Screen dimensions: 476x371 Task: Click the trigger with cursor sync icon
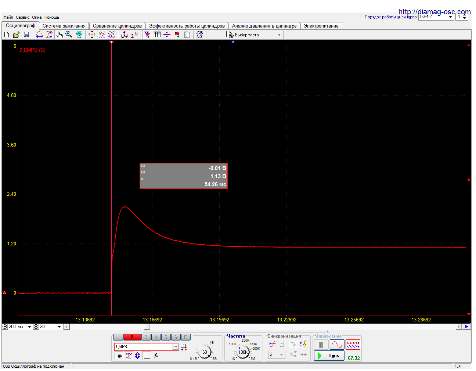tap(303, 344)
